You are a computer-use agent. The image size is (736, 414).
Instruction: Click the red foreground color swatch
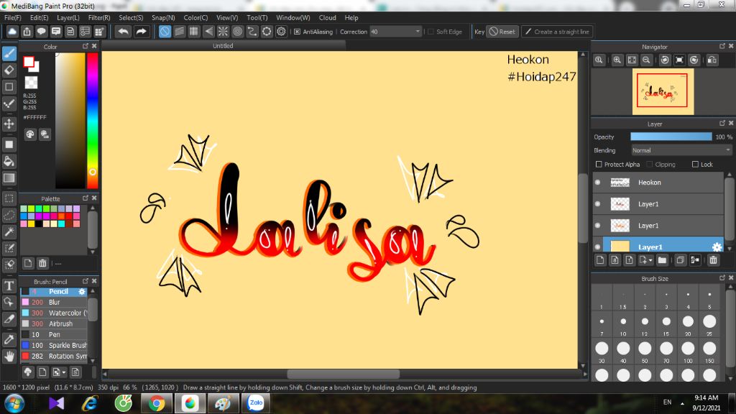(x=29, y=62)
